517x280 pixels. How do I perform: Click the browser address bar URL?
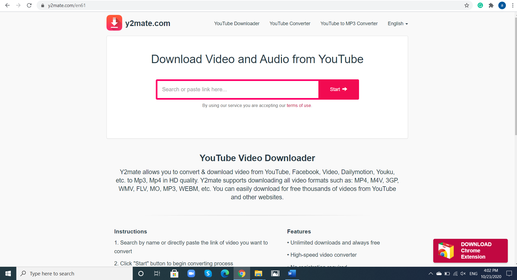[67, 5]
